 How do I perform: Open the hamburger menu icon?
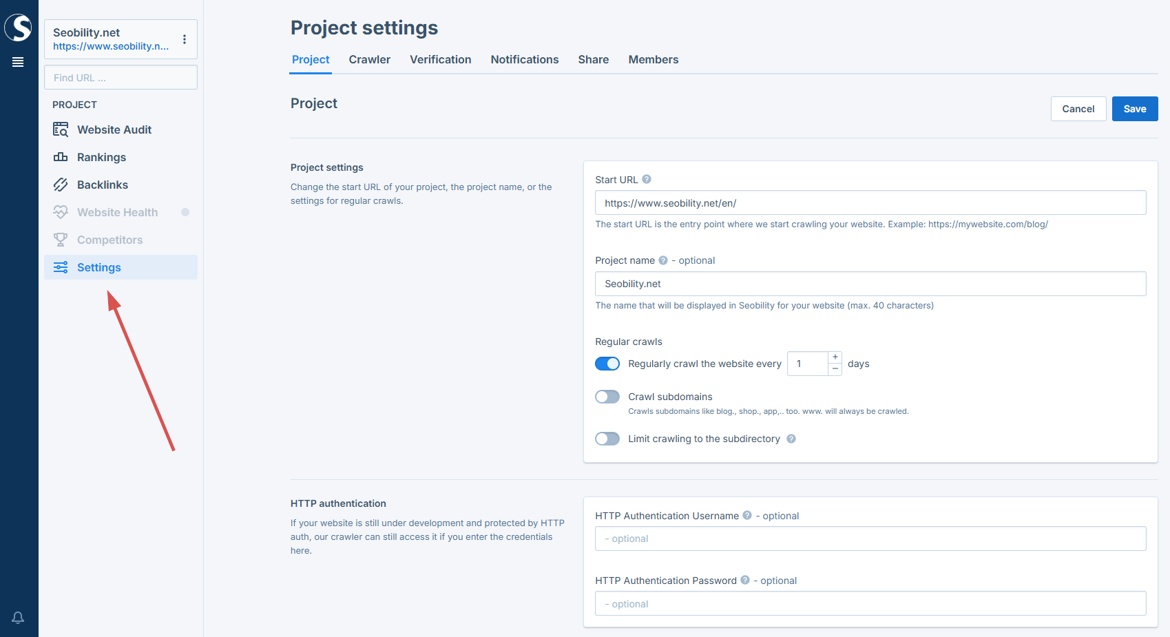coord(18,62)
